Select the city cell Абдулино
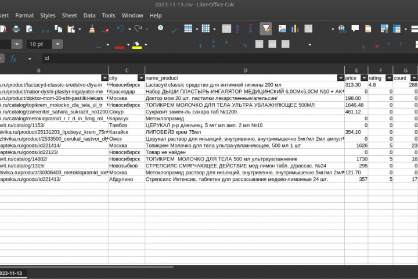Viewport: 418px width, 279px height. point(127,179)
